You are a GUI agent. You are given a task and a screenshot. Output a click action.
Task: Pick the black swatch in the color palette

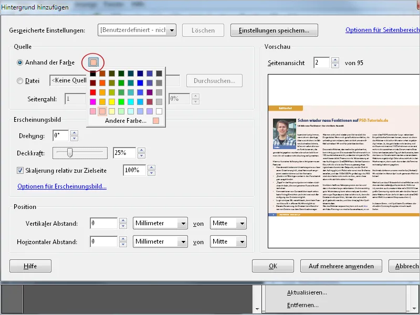click(x=93, y=73)
